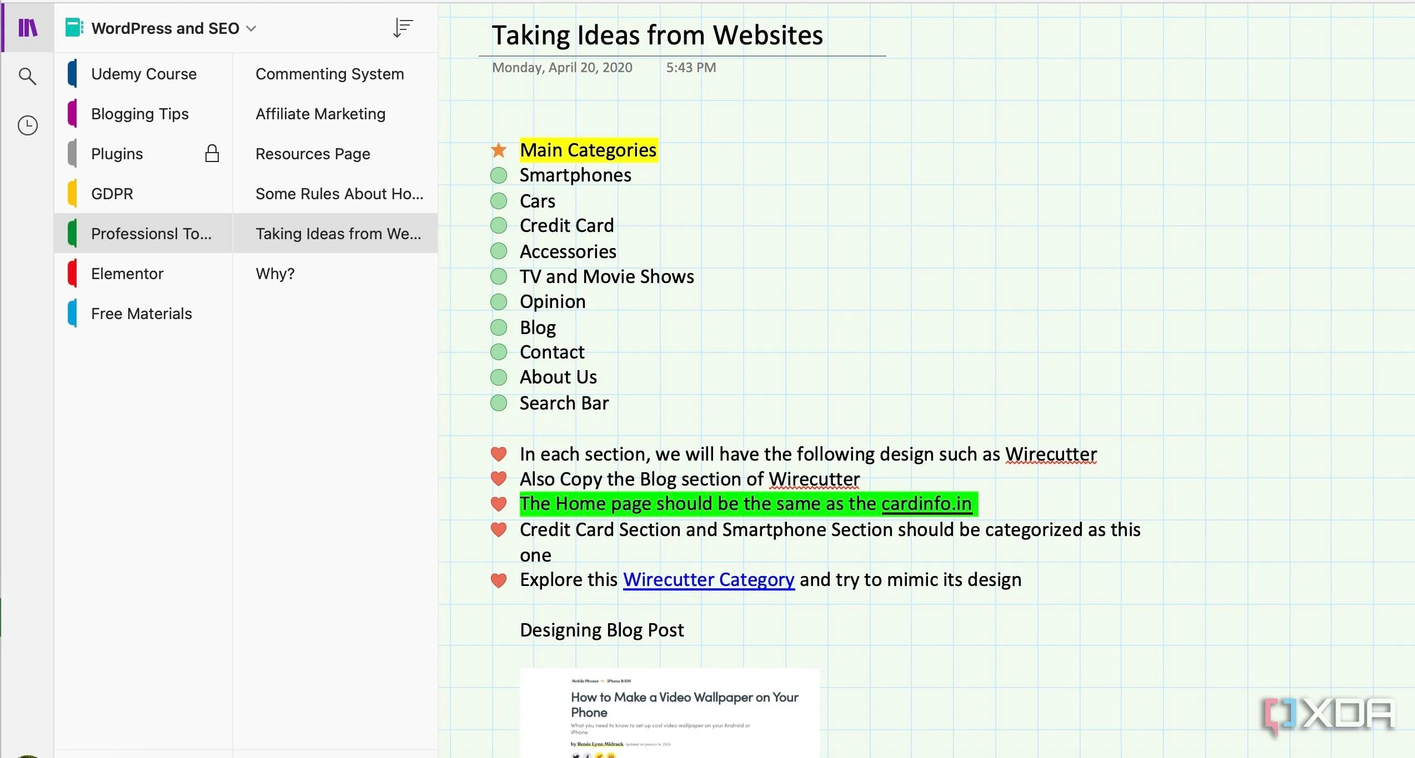The width and height of the screenshot is (1415, 758).
Task: Click the Free Materials light blue color tab
Action: pos(72,314)
